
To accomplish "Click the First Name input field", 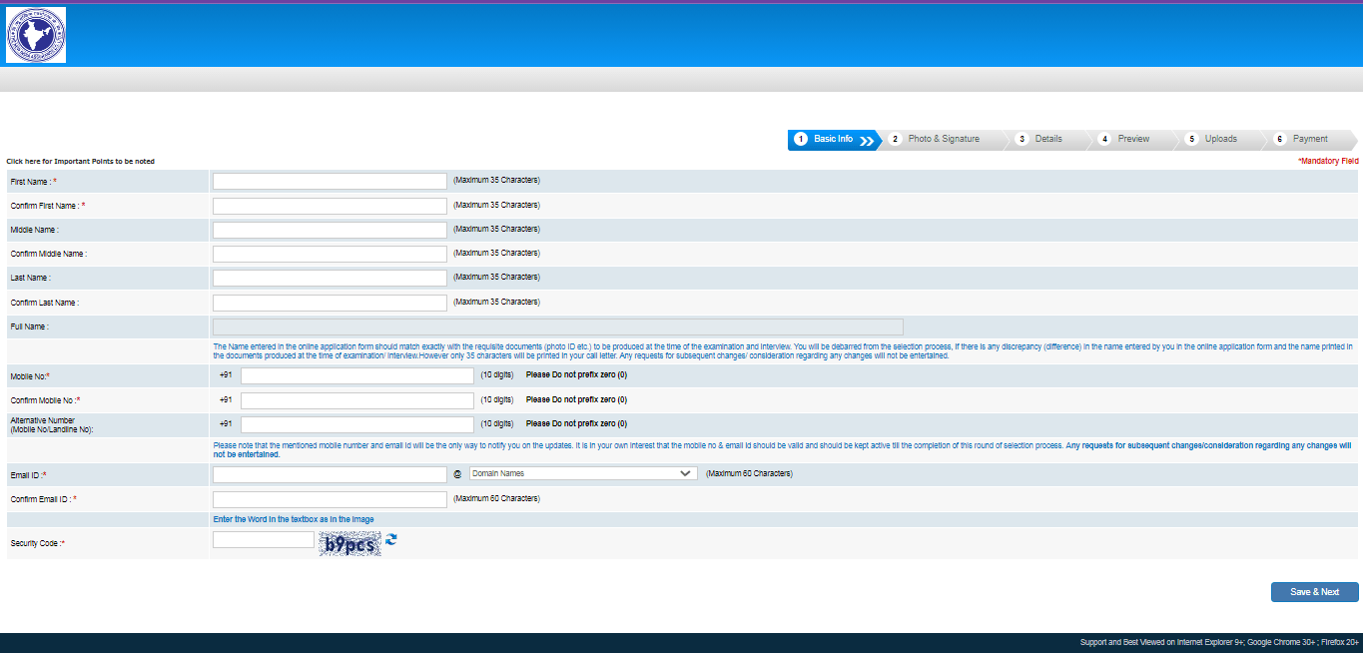I will (330, 181).
